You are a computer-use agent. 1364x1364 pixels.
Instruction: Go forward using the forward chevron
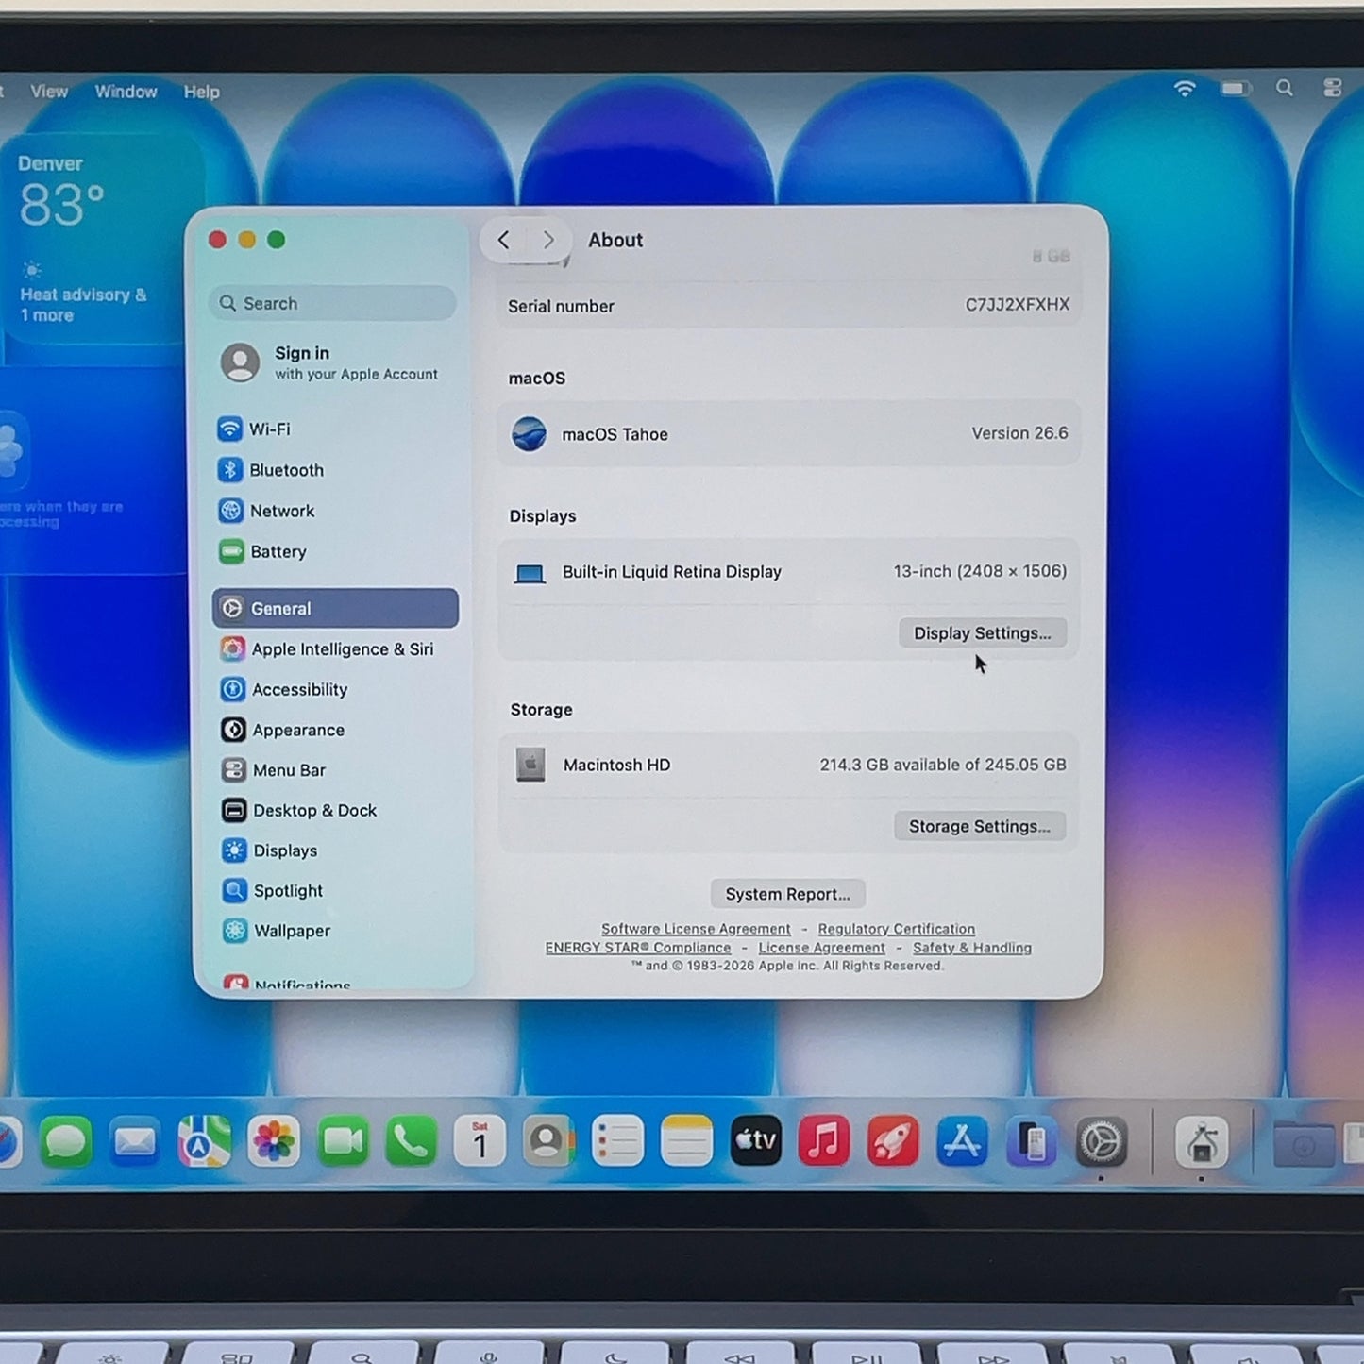(x=548, y=240)
